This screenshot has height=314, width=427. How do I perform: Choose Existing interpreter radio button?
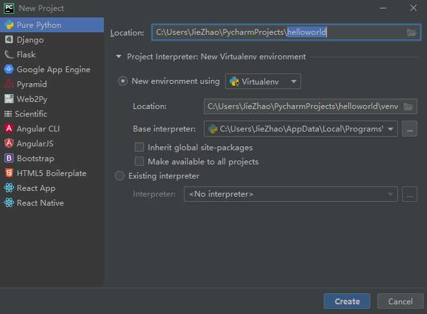(119, 176)
